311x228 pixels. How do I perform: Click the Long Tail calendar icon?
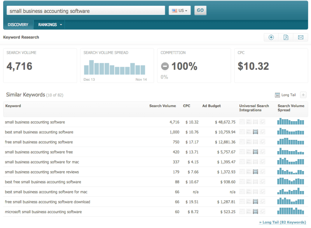[277, 95]
